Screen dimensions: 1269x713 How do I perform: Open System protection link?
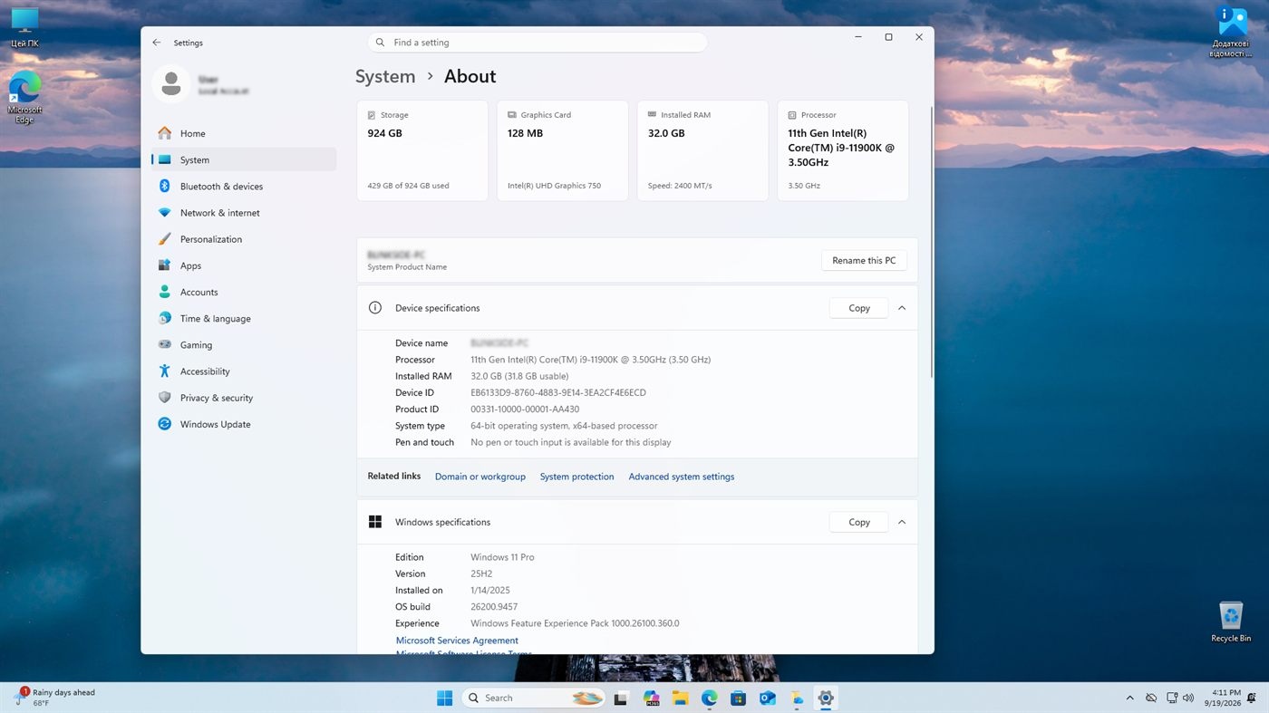(576, 477)
